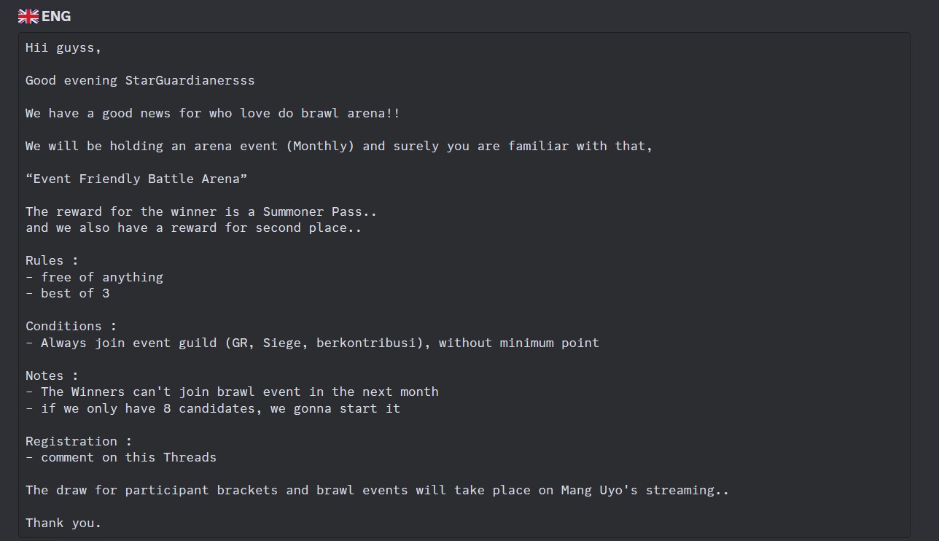Click the "Good evening StarGuardianersss" line
The image size is (939, 541).
[140, 80]
